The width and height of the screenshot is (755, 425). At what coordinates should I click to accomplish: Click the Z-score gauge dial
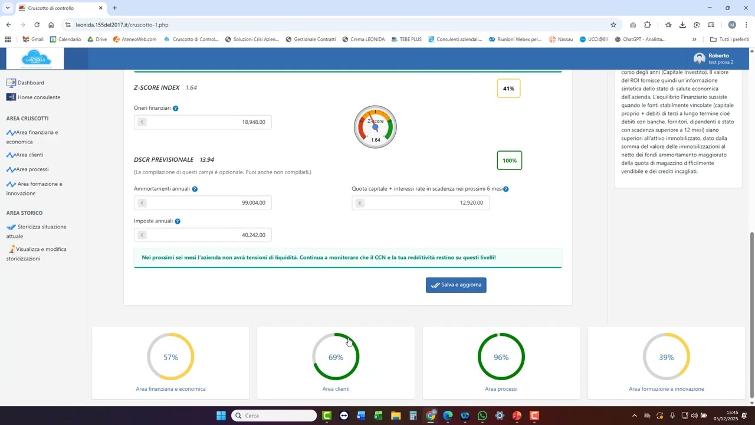click(375, 127)
